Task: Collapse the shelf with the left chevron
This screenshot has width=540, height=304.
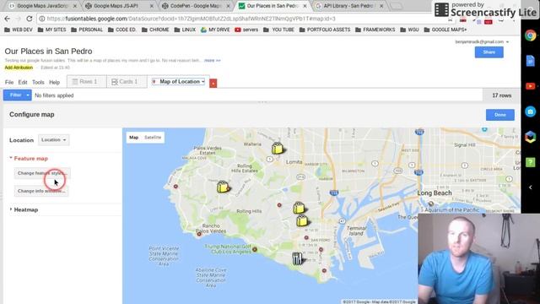Action: pos(531,187)
